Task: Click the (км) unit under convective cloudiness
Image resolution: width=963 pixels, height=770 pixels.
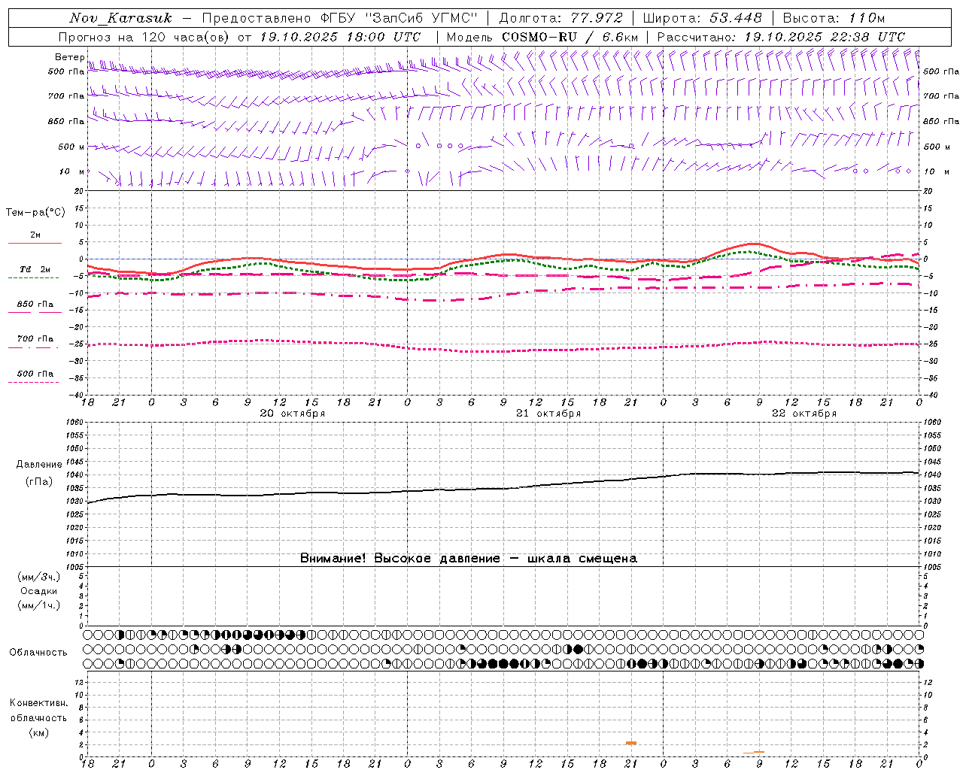Action: point(39,732)
